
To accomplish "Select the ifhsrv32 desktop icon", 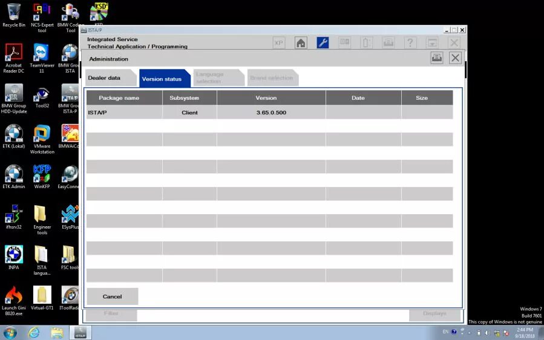I will (14, 217).
